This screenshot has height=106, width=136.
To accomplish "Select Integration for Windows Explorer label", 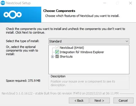I will click(82, 52).
